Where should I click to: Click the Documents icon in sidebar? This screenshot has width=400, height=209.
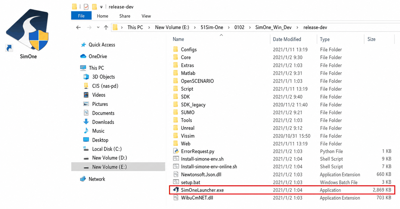click(86, 113)
